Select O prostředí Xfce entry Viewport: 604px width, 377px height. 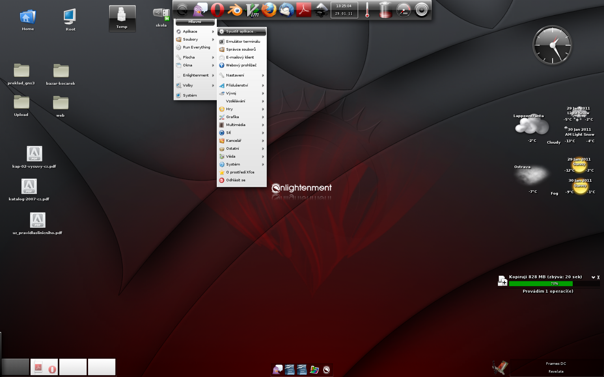click(242, 172)
